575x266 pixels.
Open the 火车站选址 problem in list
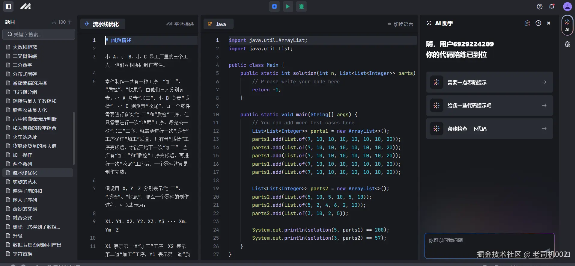point(25,137)
